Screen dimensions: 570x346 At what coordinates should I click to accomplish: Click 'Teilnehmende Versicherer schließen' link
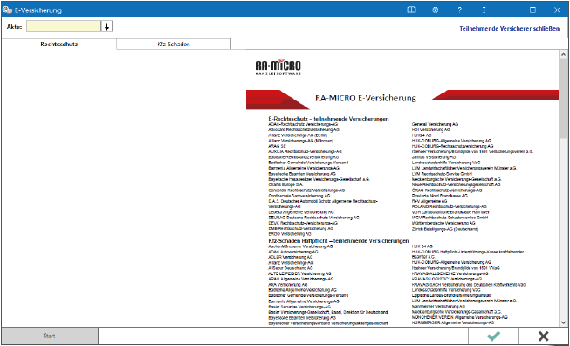(x=509, y=28)
